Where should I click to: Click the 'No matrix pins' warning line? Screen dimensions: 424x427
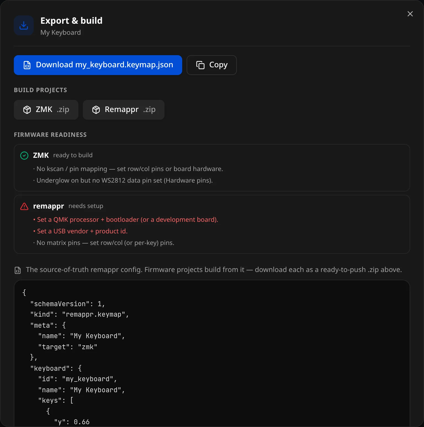[104, 243]
